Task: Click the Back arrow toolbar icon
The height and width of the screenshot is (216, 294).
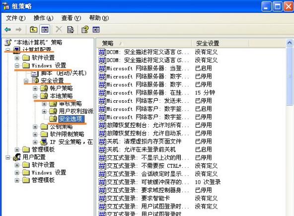Action: tap(7, 30)
